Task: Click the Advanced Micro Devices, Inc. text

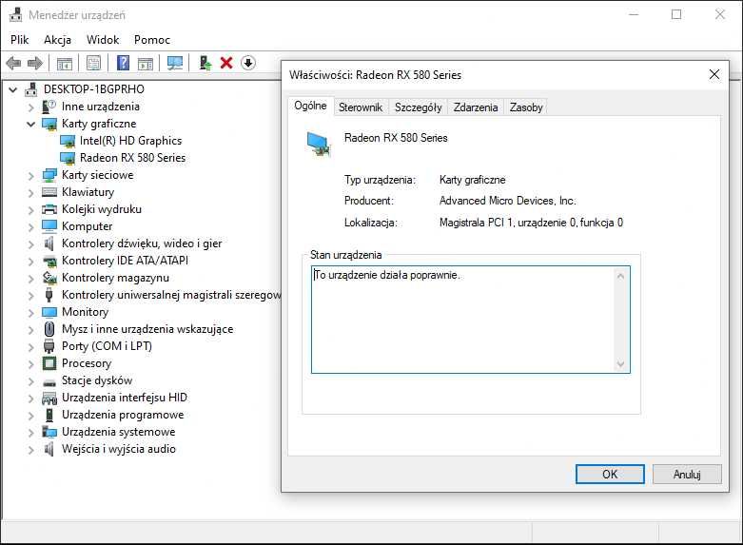Action: (x=507, y=201)
